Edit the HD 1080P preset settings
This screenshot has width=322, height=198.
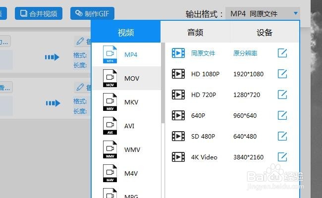click(282, 74)
